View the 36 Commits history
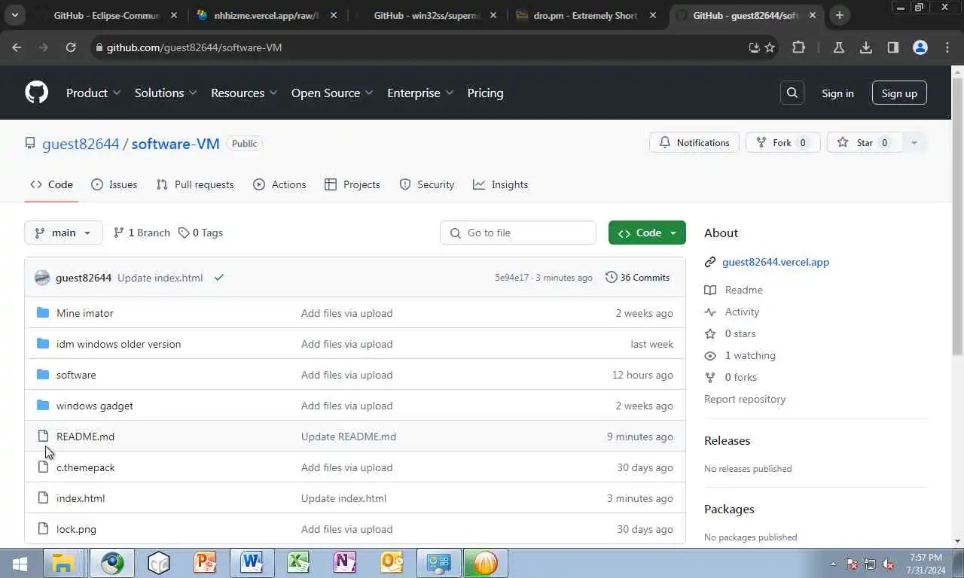The height and width of the screenshot is (578, 964). [x=637, y=278]
